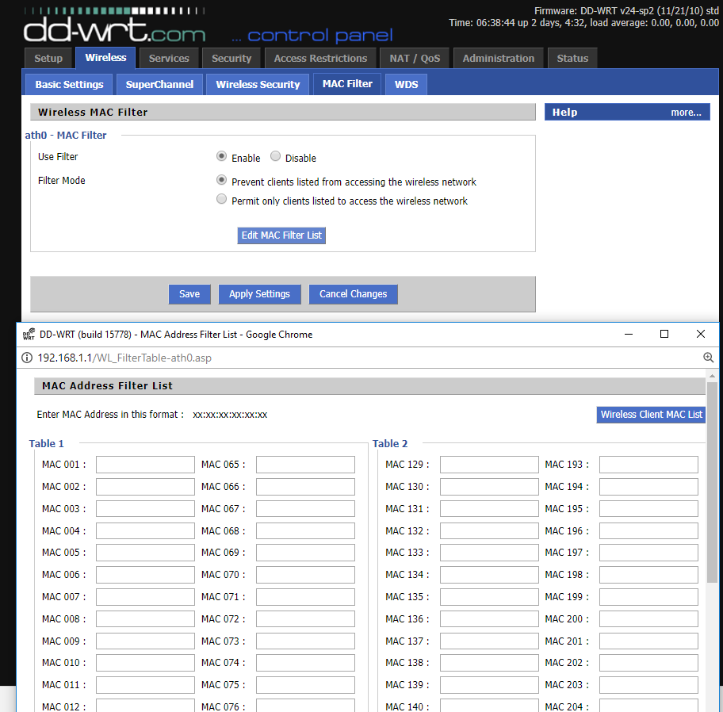Open the SuperChannel sub-tab
The image size is (723, 712).
click(159, 84)
